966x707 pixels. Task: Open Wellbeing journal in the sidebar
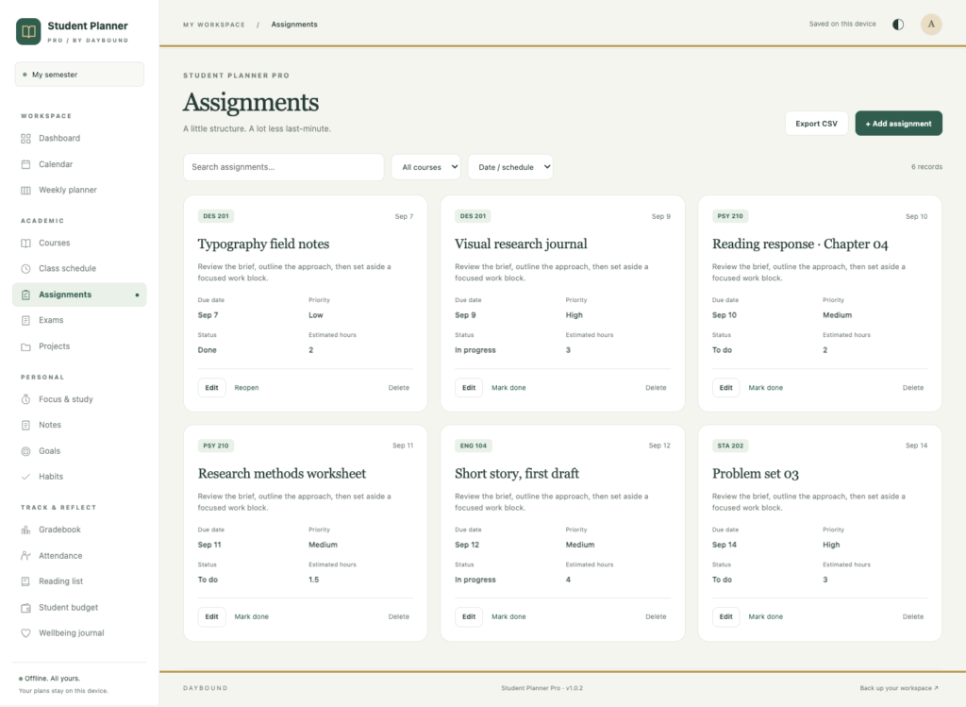(x=79, y=633)
